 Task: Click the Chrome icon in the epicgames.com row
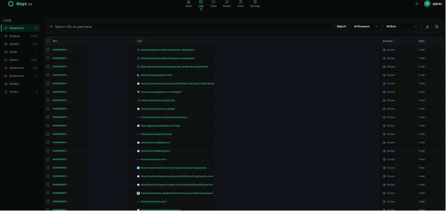point(384,92)
